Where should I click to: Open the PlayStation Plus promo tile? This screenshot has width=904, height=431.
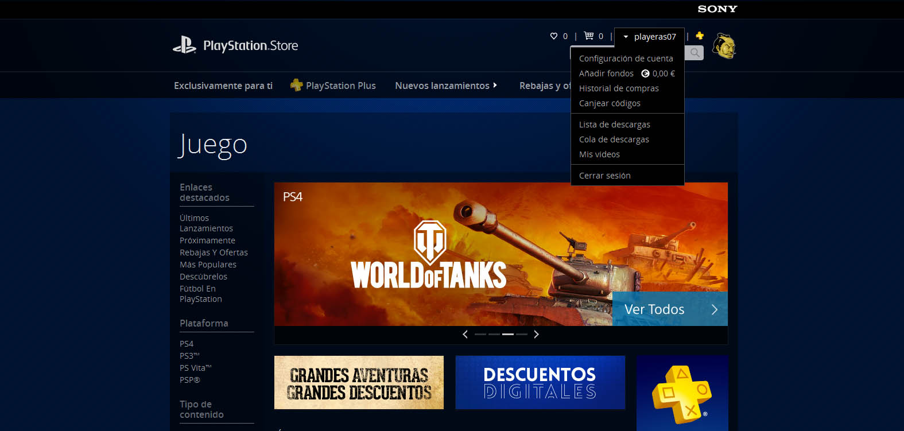point(682,393)
